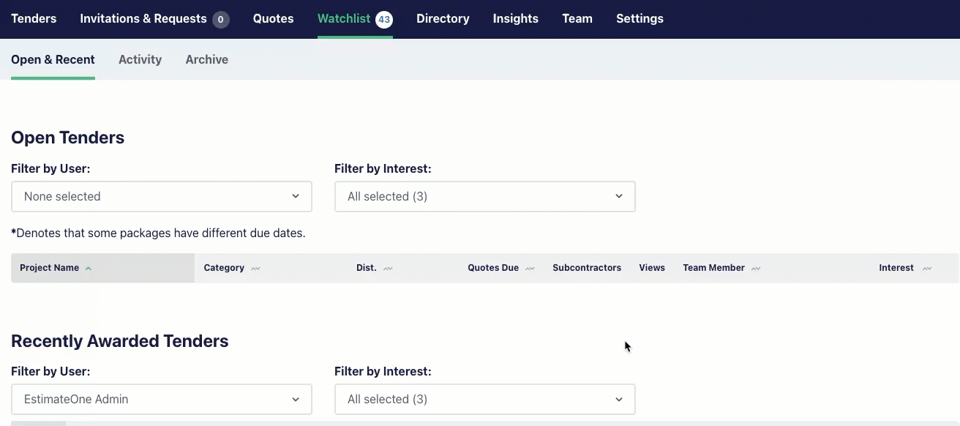
Task: Open the Quotes page
Action: click(274, 18)
